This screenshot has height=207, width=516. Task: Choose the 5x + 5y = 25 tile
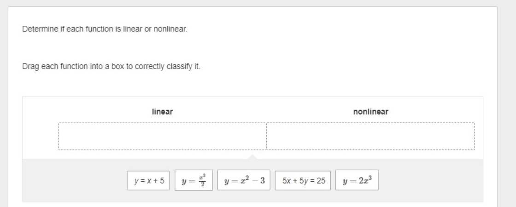pyautogui.click(x=303, y=180)
